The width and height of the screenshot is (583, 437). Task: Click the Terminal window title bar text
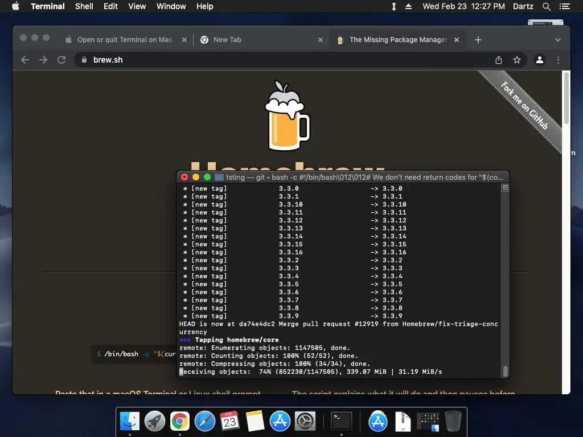[x=364, y=178]
